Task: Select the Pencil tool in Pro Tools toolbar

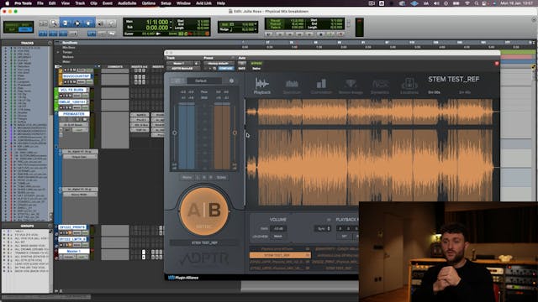Action: (112, 23)
